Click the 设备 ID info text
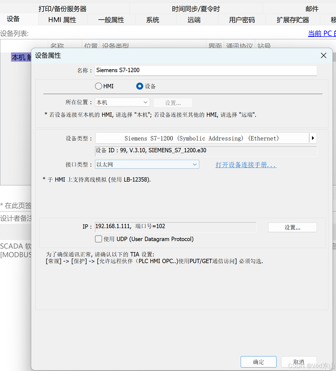Image resolution: width=336 pixels, height=371 pixels. pos(151,150)
